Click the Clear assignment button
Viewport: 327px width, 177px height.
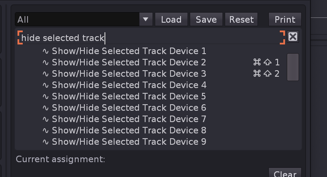tap(285, 174)
